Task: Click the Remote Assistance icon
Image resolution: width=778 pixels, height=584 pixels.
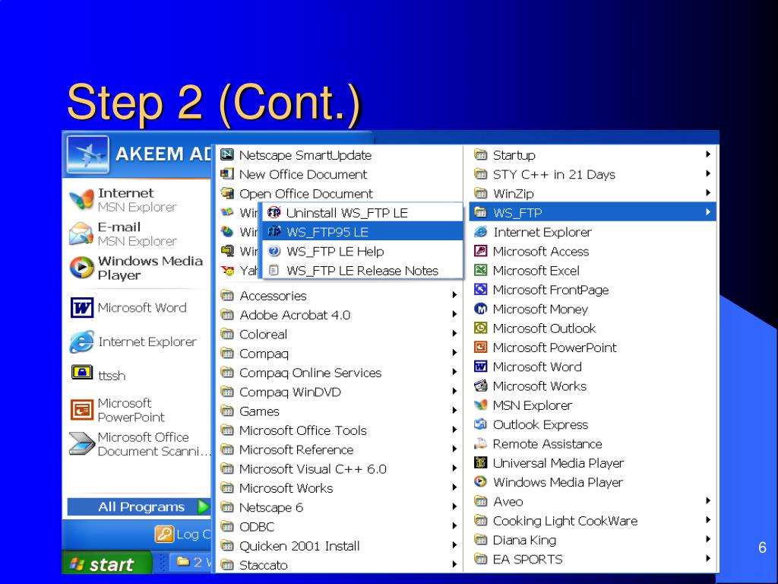Action: click(x=480, y=443)
